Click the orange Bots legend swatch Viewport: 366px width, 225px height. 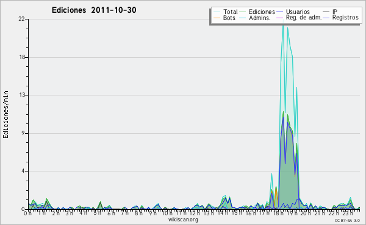point(217,18)
